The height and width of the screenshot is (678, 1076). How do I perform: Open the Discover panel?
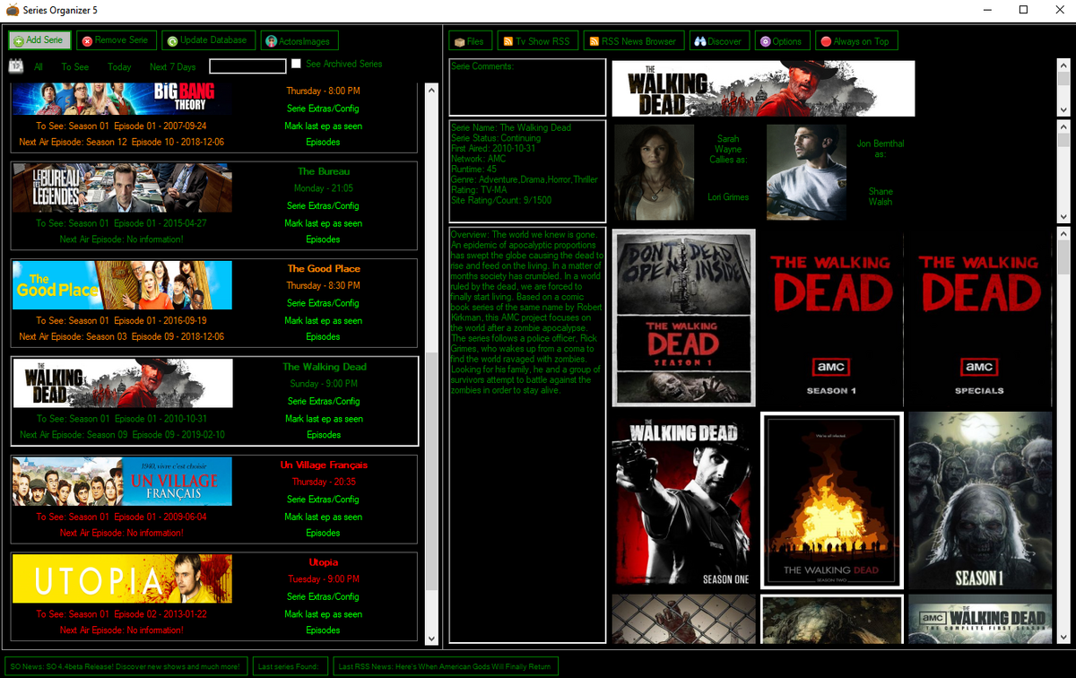719,41
